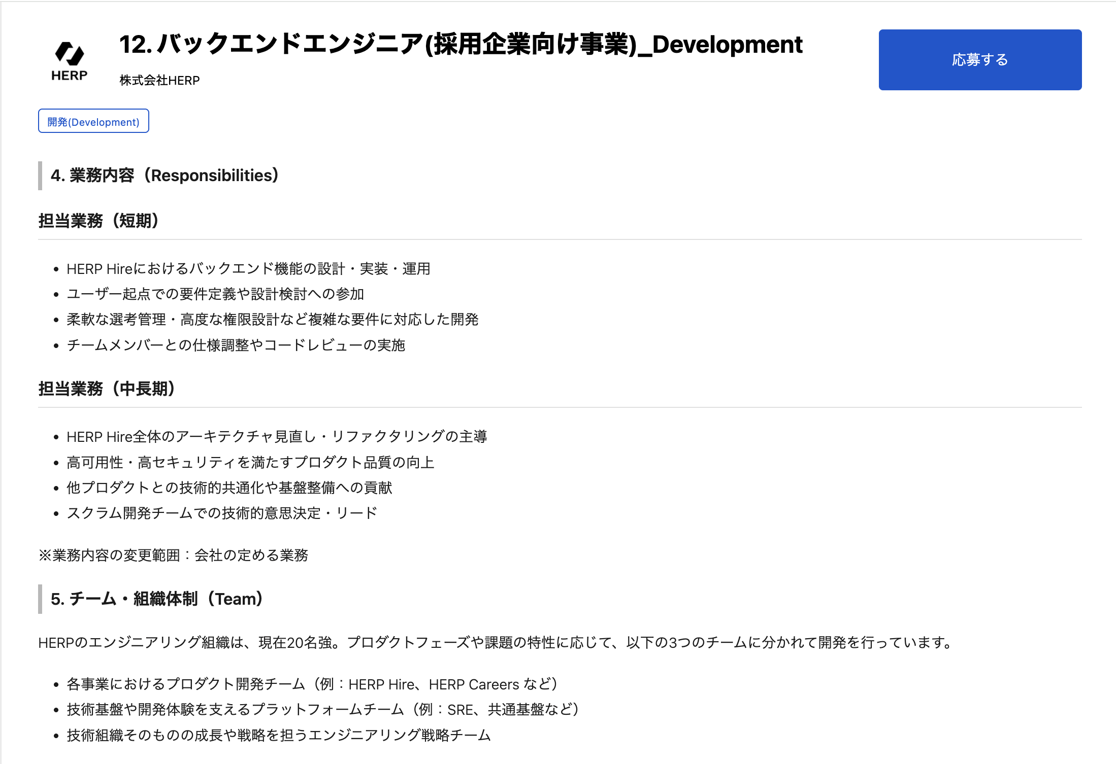This screenshot has height=764, width=1116.
Task: Click the job title バックエンドエンジニア heading
Action: (461, 45)
